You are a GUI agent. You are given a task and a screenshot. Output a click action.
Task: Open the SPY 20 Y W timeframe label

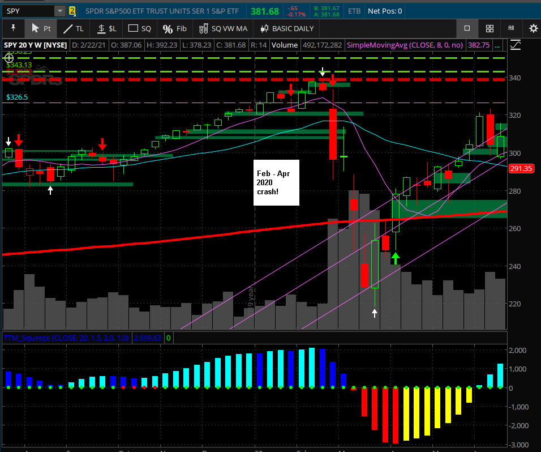(35, 45)
